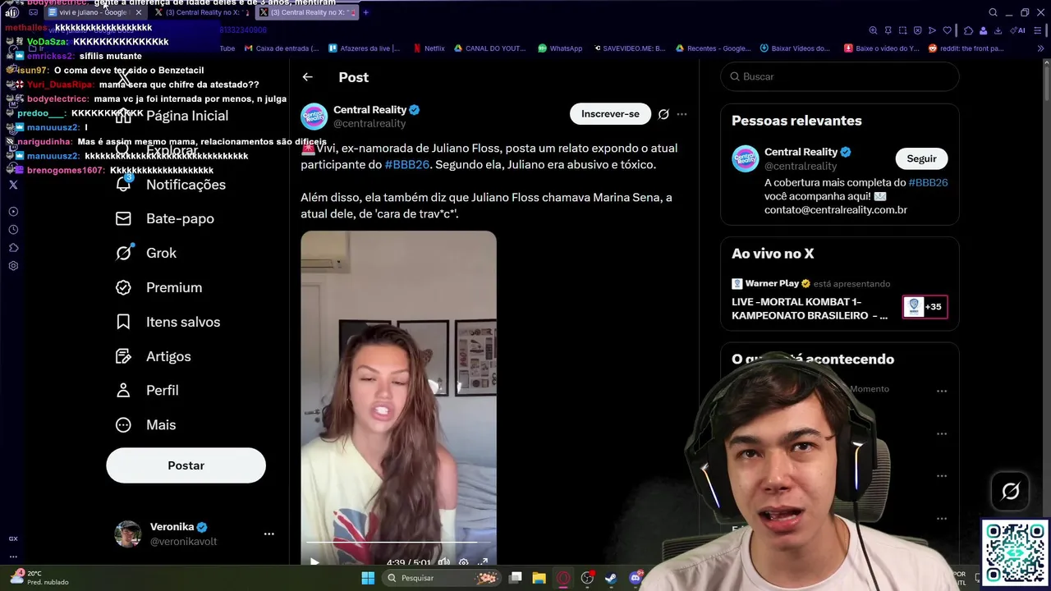Open Grok from the X sidebar
Viewport: 1051px width, 591px height.
[146, 253]
